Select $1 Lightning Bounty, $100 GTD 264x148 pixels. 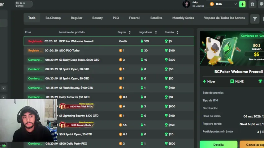tap(109, 116)
